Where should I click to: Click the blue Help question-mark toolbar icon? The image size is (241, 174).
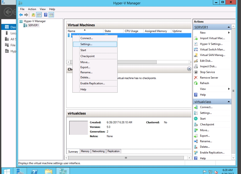(46, 15)
